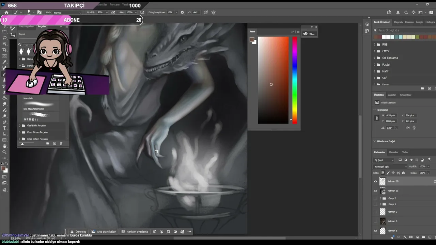Open Yumuşak Işık blend mode dropdown

point(390,167)
